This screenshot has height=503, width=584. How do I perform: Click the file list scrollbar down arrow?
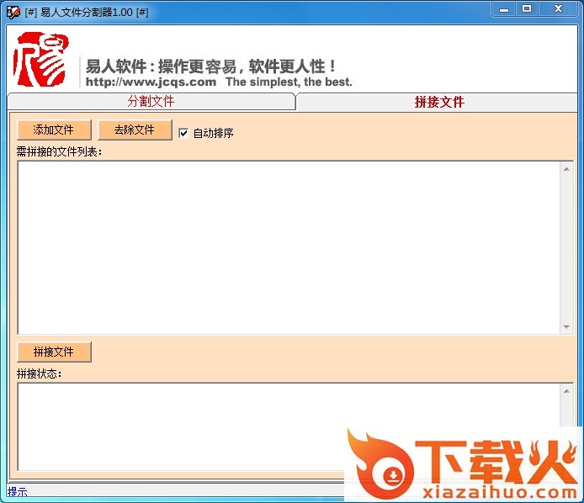pyautogui.click(x=566, y=327)
